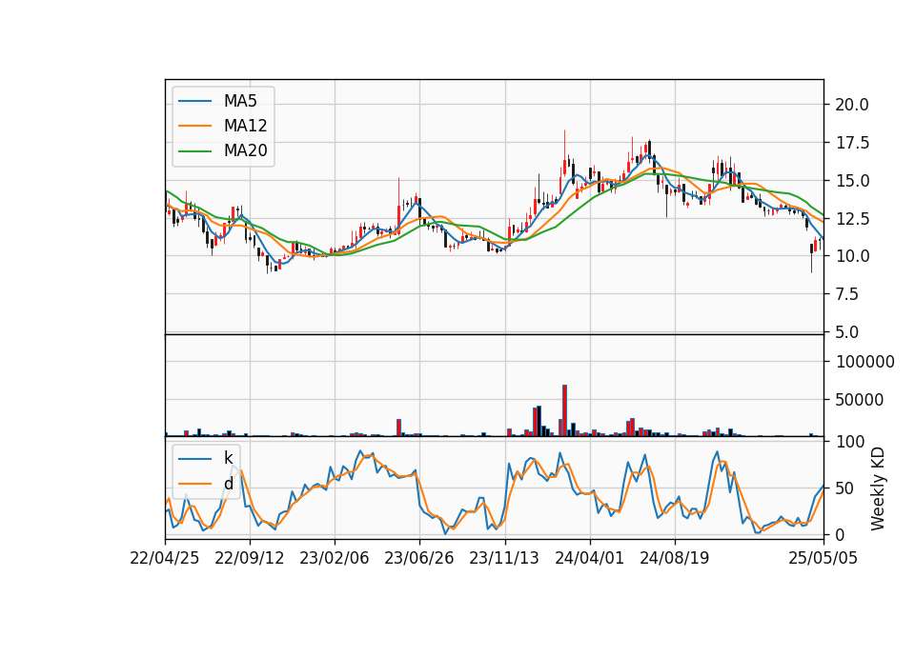Click the 23/06/26 date label

(419, 558)
